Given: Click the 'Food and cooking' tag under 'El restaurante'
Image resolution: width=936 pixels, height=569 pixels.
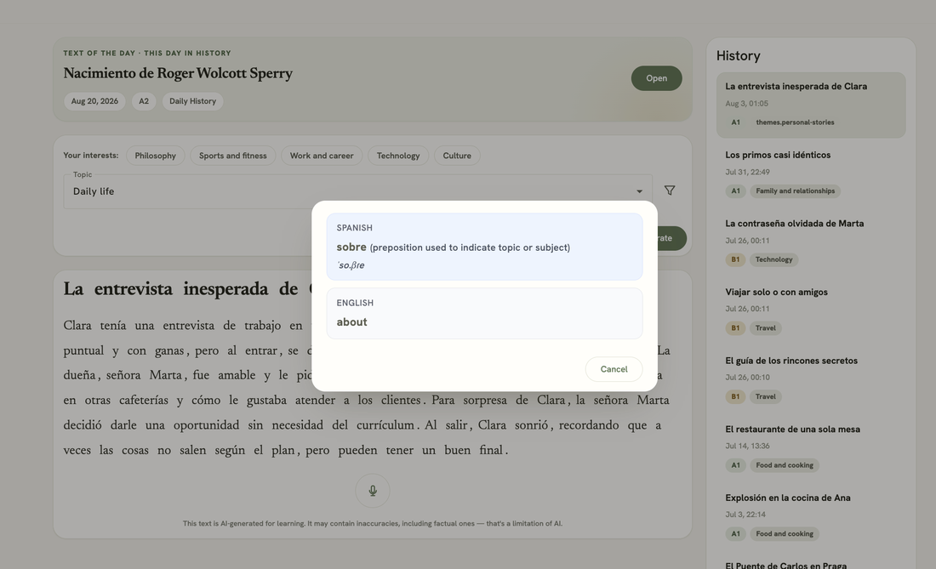Looking at the screenshot, I should [x=785, y=465].
